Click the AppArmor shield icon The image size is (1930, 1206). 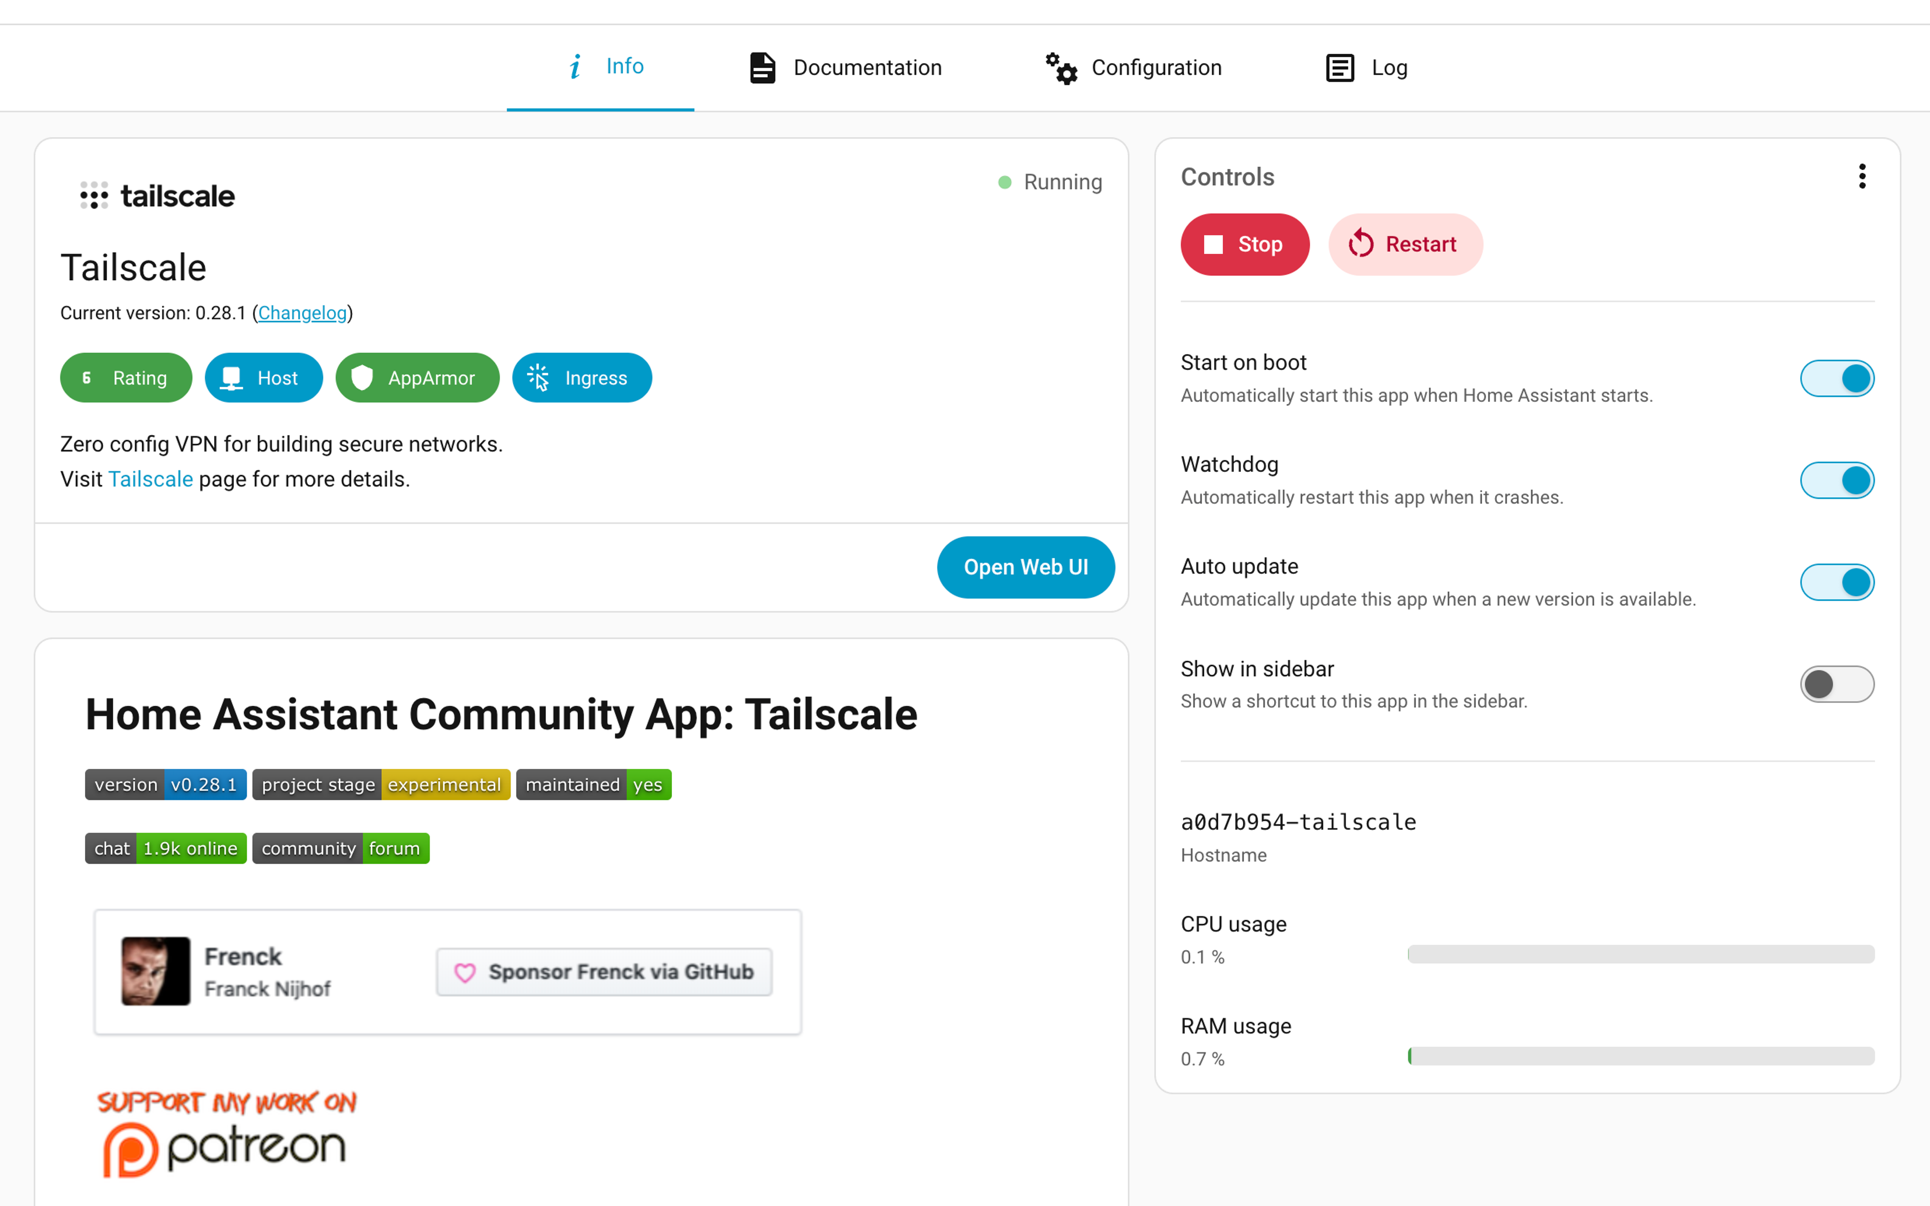click(362, 378)
